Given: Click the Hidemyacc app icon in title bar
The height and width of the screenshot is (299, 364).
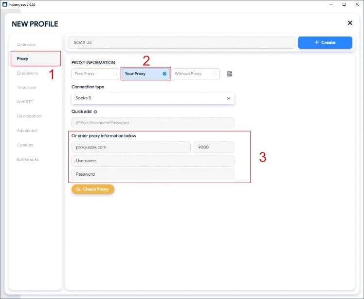Looking at the screenshot, I should point(4,4).
